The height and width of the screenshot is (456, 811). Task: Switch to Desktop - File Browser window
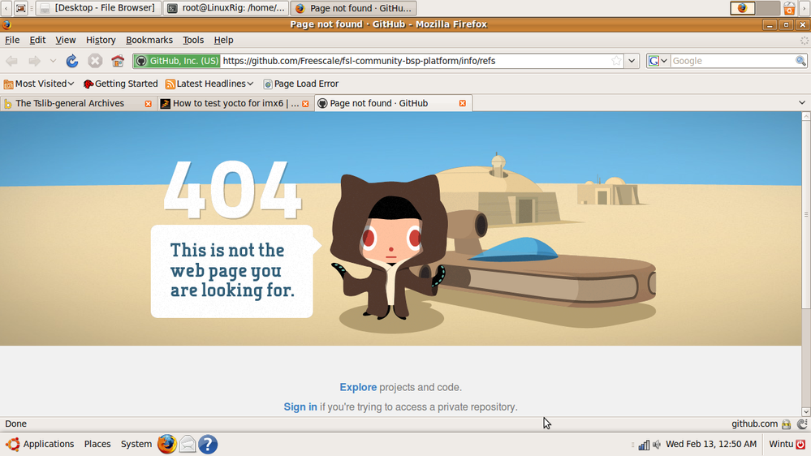(x=98, y=8)
